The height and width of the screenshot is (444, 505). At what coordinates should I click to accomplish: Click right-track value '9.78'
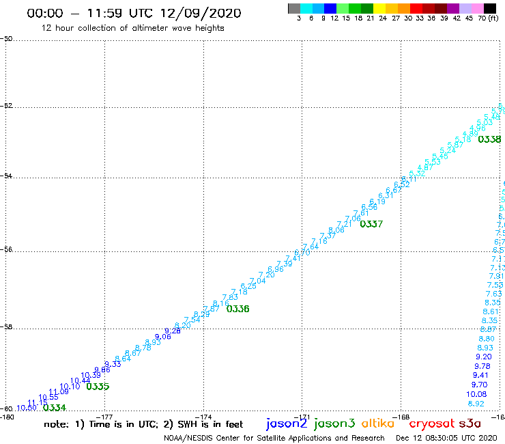tap(482, 366)
